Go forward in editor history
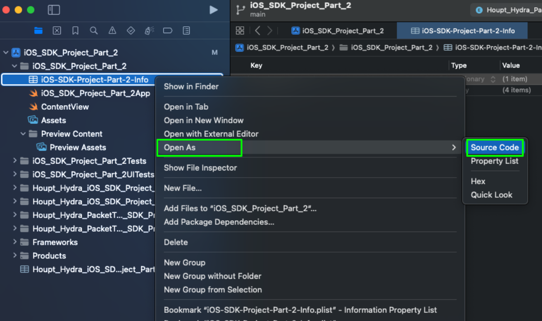 270,31
